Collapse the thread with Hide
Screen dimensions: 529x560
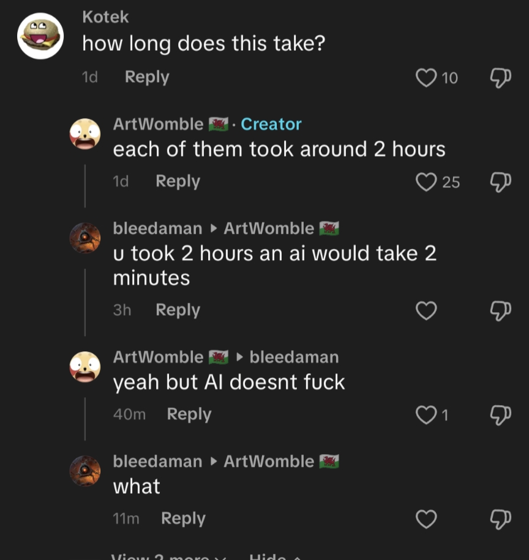[x=273, y=556]
